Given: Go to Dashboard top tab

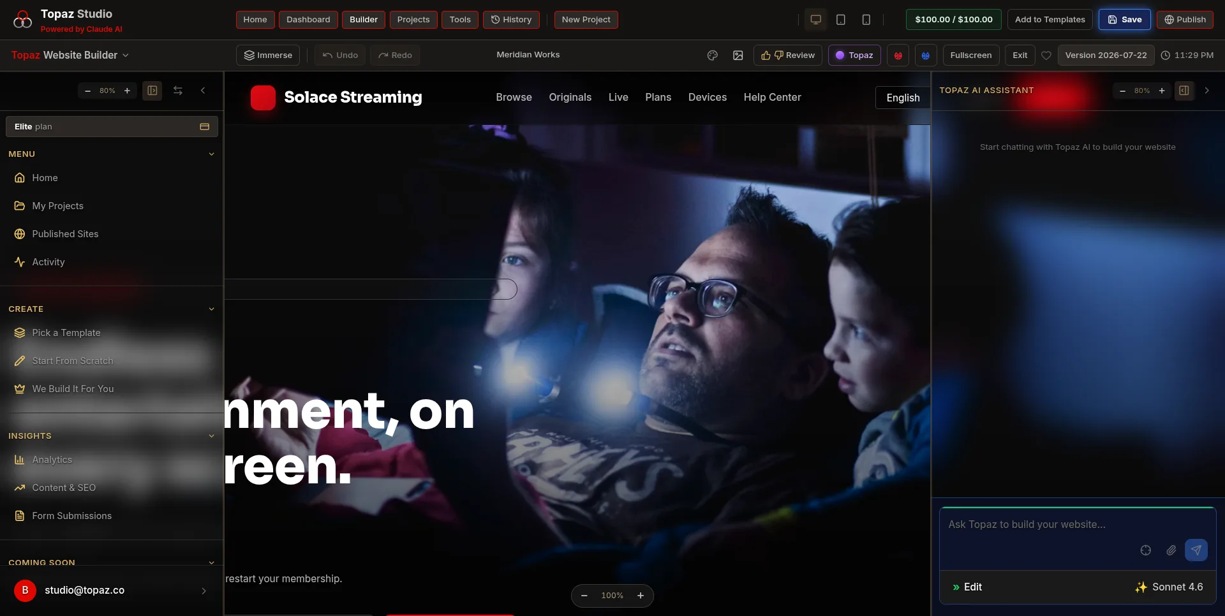Looking at the screenshot, I should coord(308,20).
